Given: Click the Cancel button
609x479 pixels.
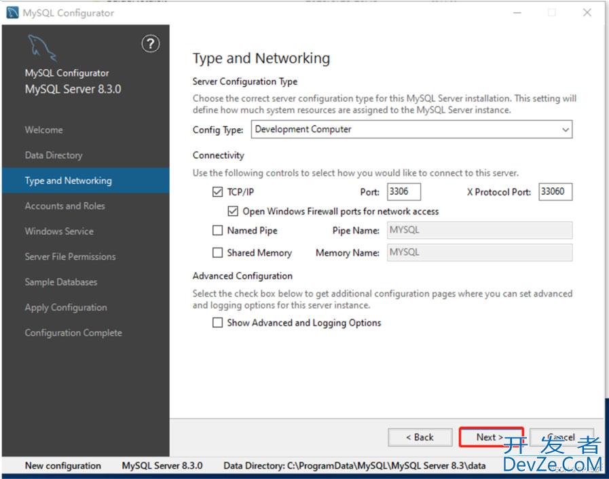Looking at the screenshot, I should 561,437.
